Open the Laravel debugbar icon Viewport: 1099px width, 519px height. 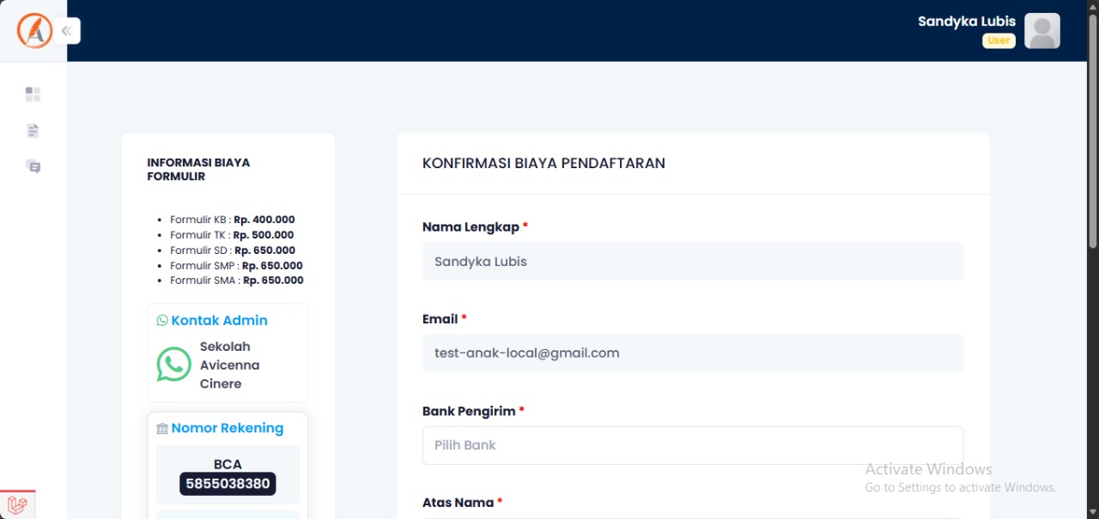17,505
